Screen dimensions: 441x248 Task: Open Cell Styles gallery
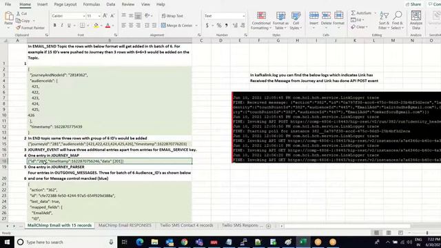296,20
